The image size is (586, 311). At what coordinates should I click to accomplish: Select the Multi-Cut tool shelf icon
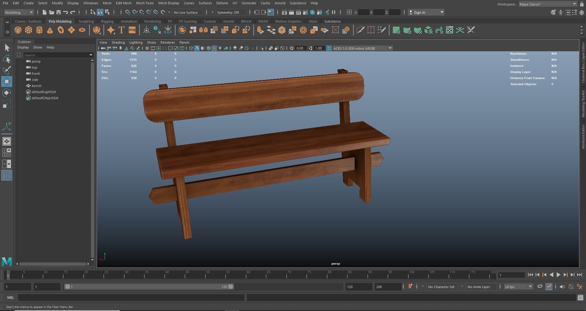click(360, 30)
